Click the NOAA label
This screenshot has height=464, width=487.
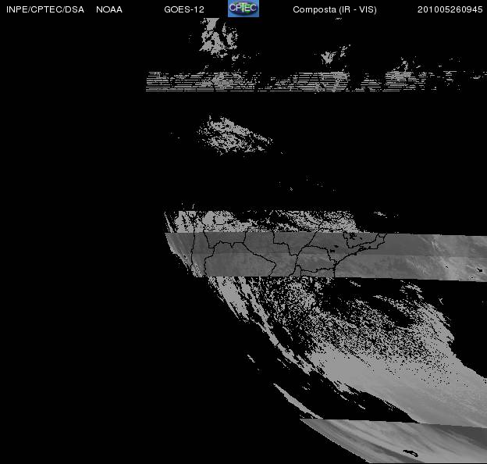tap(109, 9)
